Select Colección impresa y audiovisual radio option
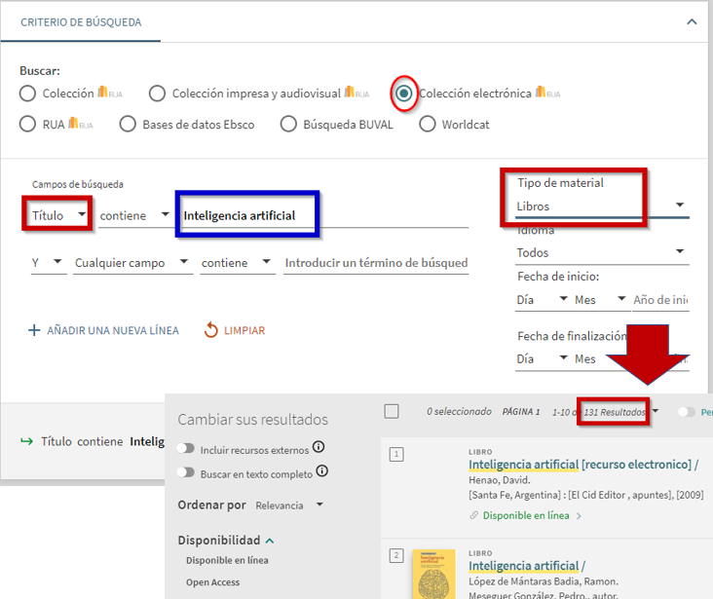 [157, 94]
